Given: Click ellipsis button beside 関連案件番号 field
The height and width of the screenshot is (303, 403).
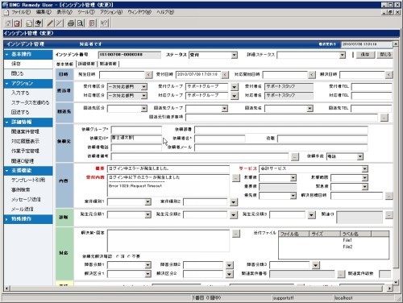Looking at the screenshot, I should point(341,274).
